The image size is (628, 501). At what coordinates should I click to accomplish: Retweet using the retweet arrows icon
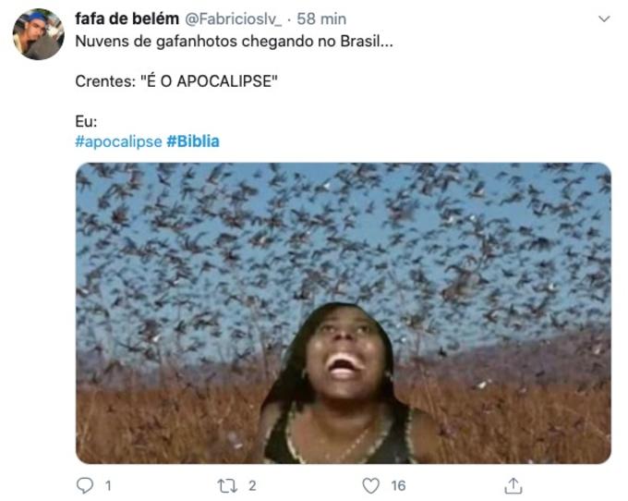(x=227, y=486)
